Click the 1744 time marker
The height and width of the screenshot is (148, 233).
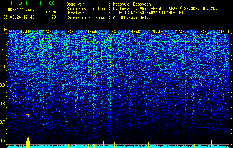tap(92, 32)
